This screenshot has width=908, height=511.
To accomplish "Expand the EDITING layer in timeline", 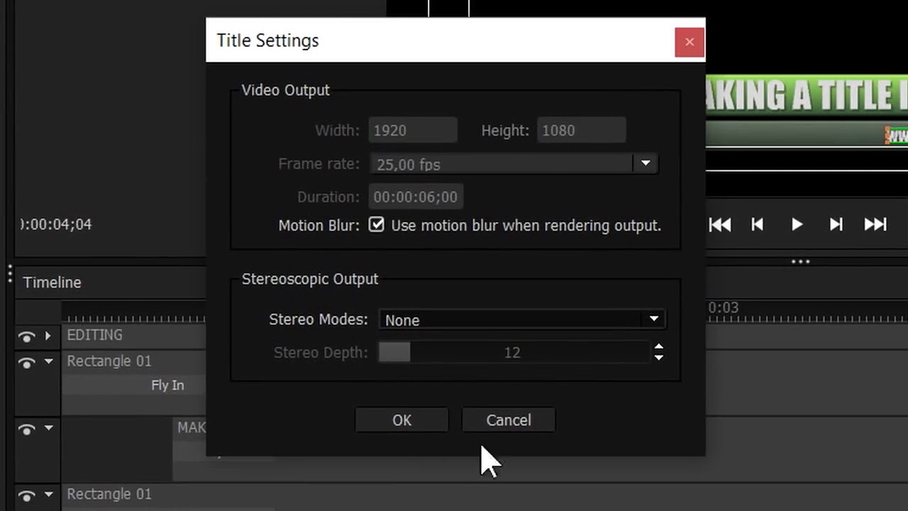I will (48, 336).
